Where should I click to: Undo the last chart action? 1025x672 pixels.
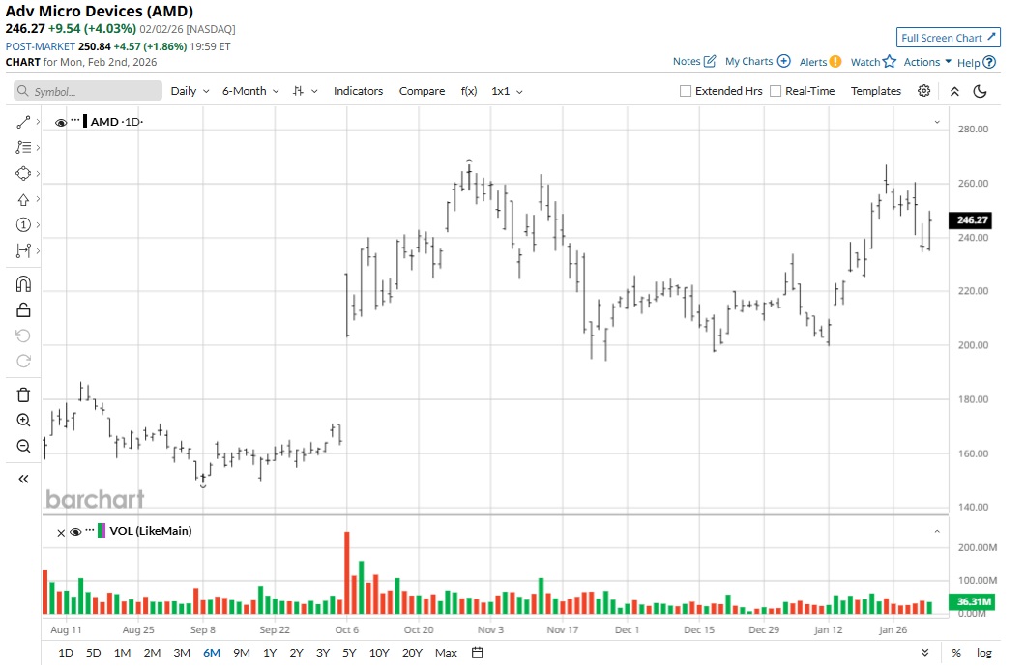coord(23,336)
